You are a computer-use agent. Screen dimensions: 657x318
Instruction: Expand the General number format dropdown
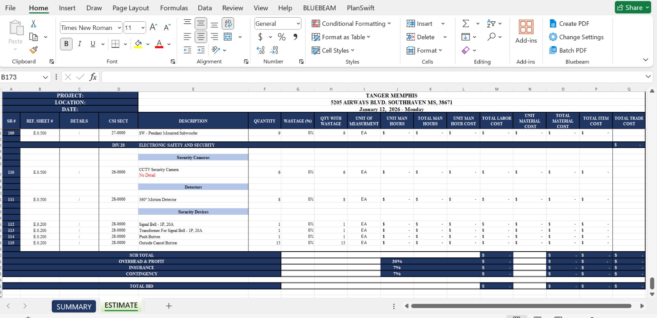click(x=298, y=24)
